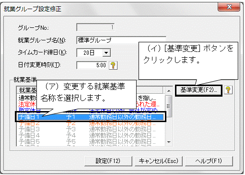
Task: Expand the タイムカード締日 dropdown arrow
Action: [106, 53]
